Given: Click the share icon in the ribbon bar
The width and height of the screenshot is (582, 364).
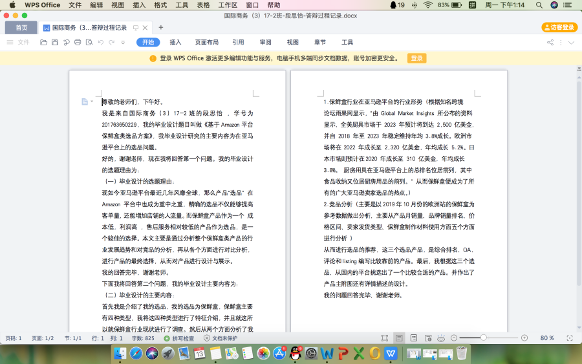Looking at the screenshot, I should (550, 42).
